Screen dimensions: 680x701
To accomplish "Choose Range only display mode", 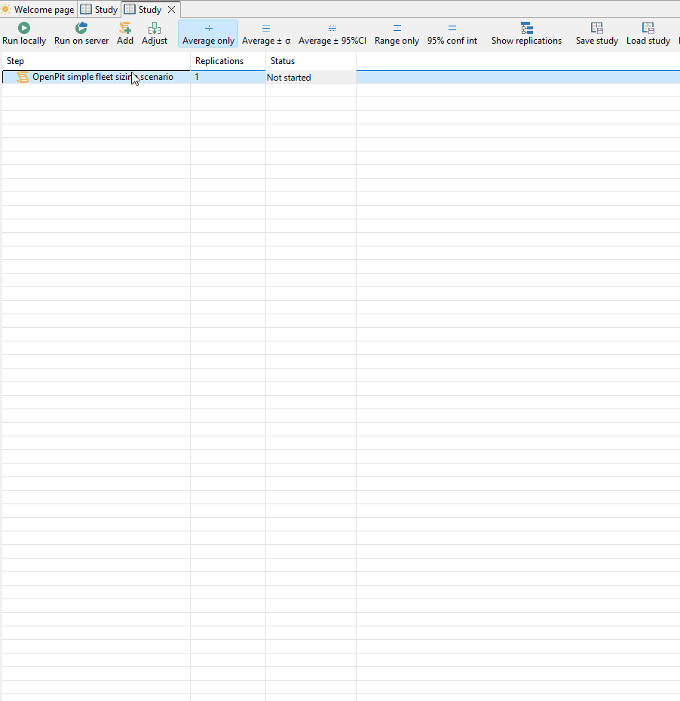I will click(397, 33).
